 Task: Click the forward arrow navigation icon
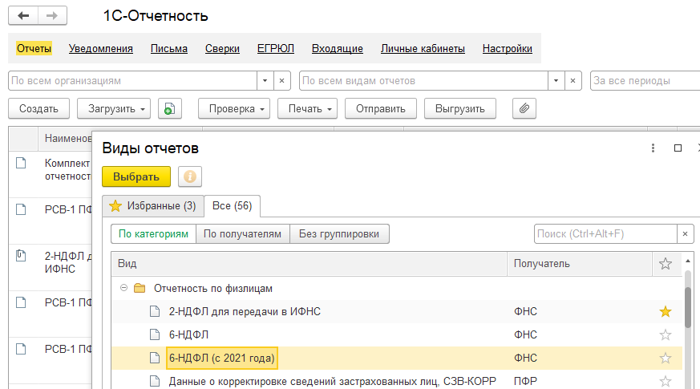click(x=52, y=15)
